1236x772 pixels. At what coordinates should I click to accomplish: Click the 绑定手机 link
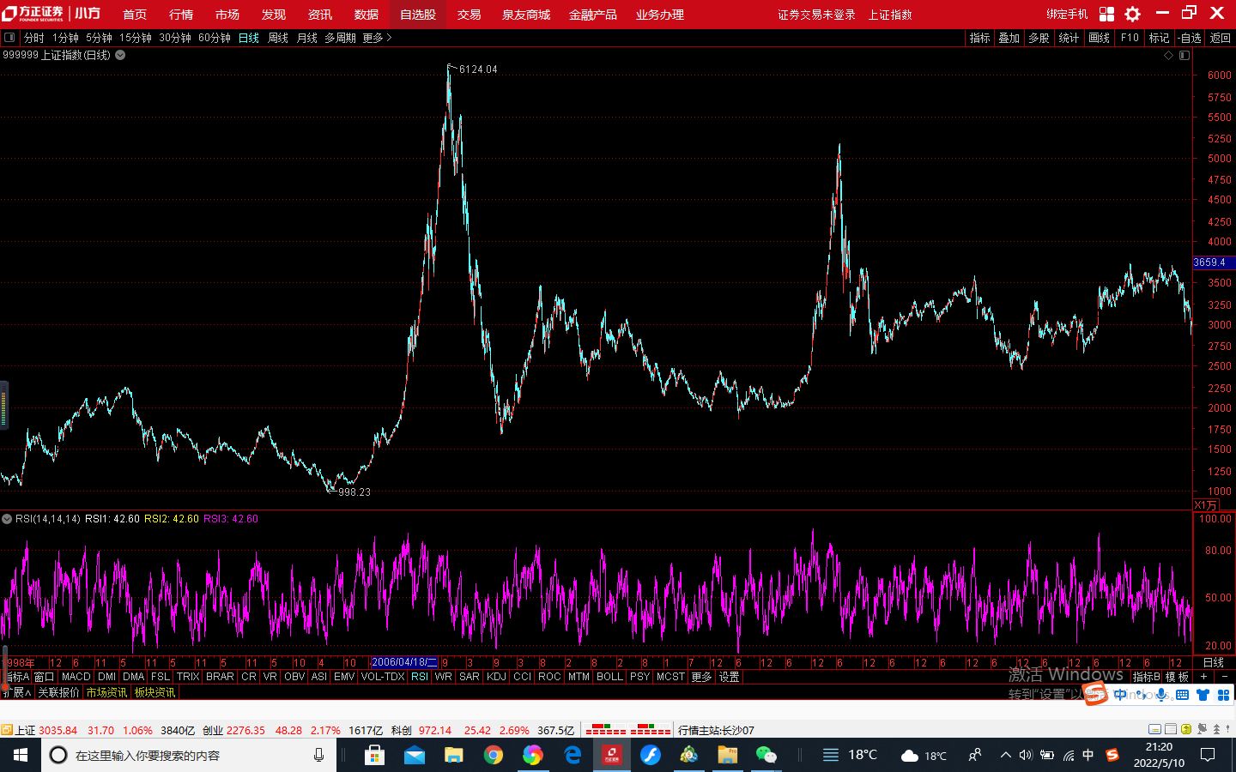click(1067, 15)
